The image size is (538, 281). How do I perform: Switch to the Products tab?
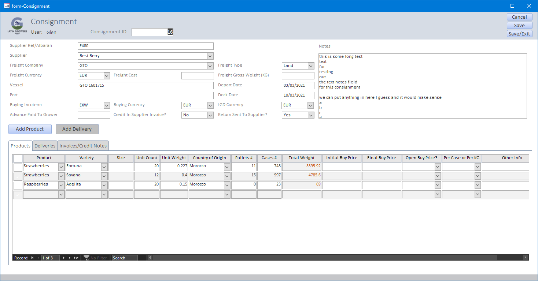(21, 146)
